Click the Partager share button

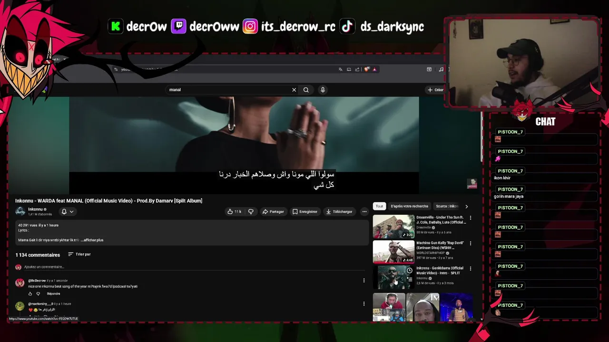273,211
